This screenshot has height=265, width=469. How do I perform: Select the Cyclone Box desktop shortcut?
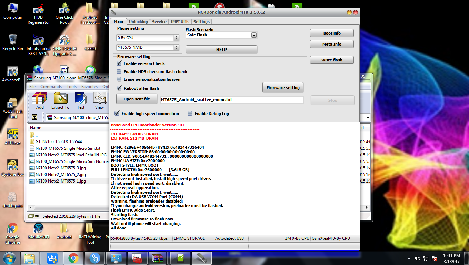pyautogui.click(x=13, y=168)
